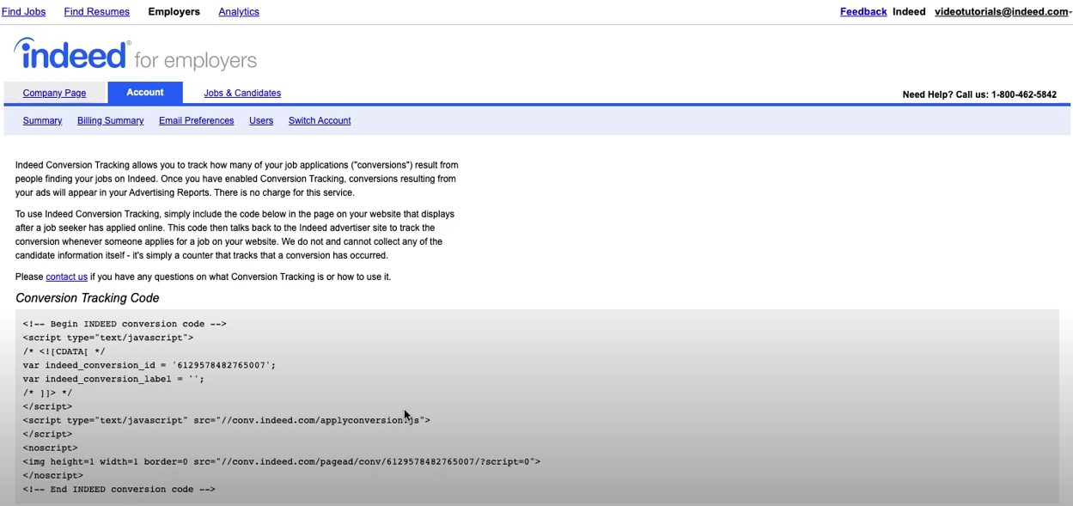
Task: Follow the contact us link
Action: (66, 277)
